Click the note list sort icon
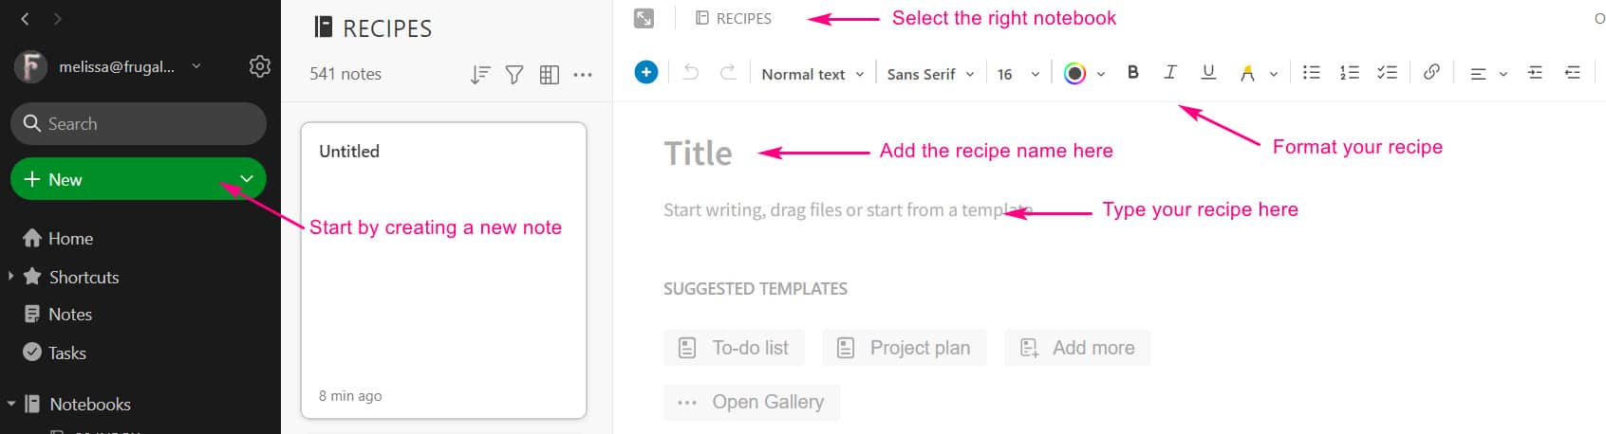Screen dimensions: 1606x434 [x=480, y=74]
